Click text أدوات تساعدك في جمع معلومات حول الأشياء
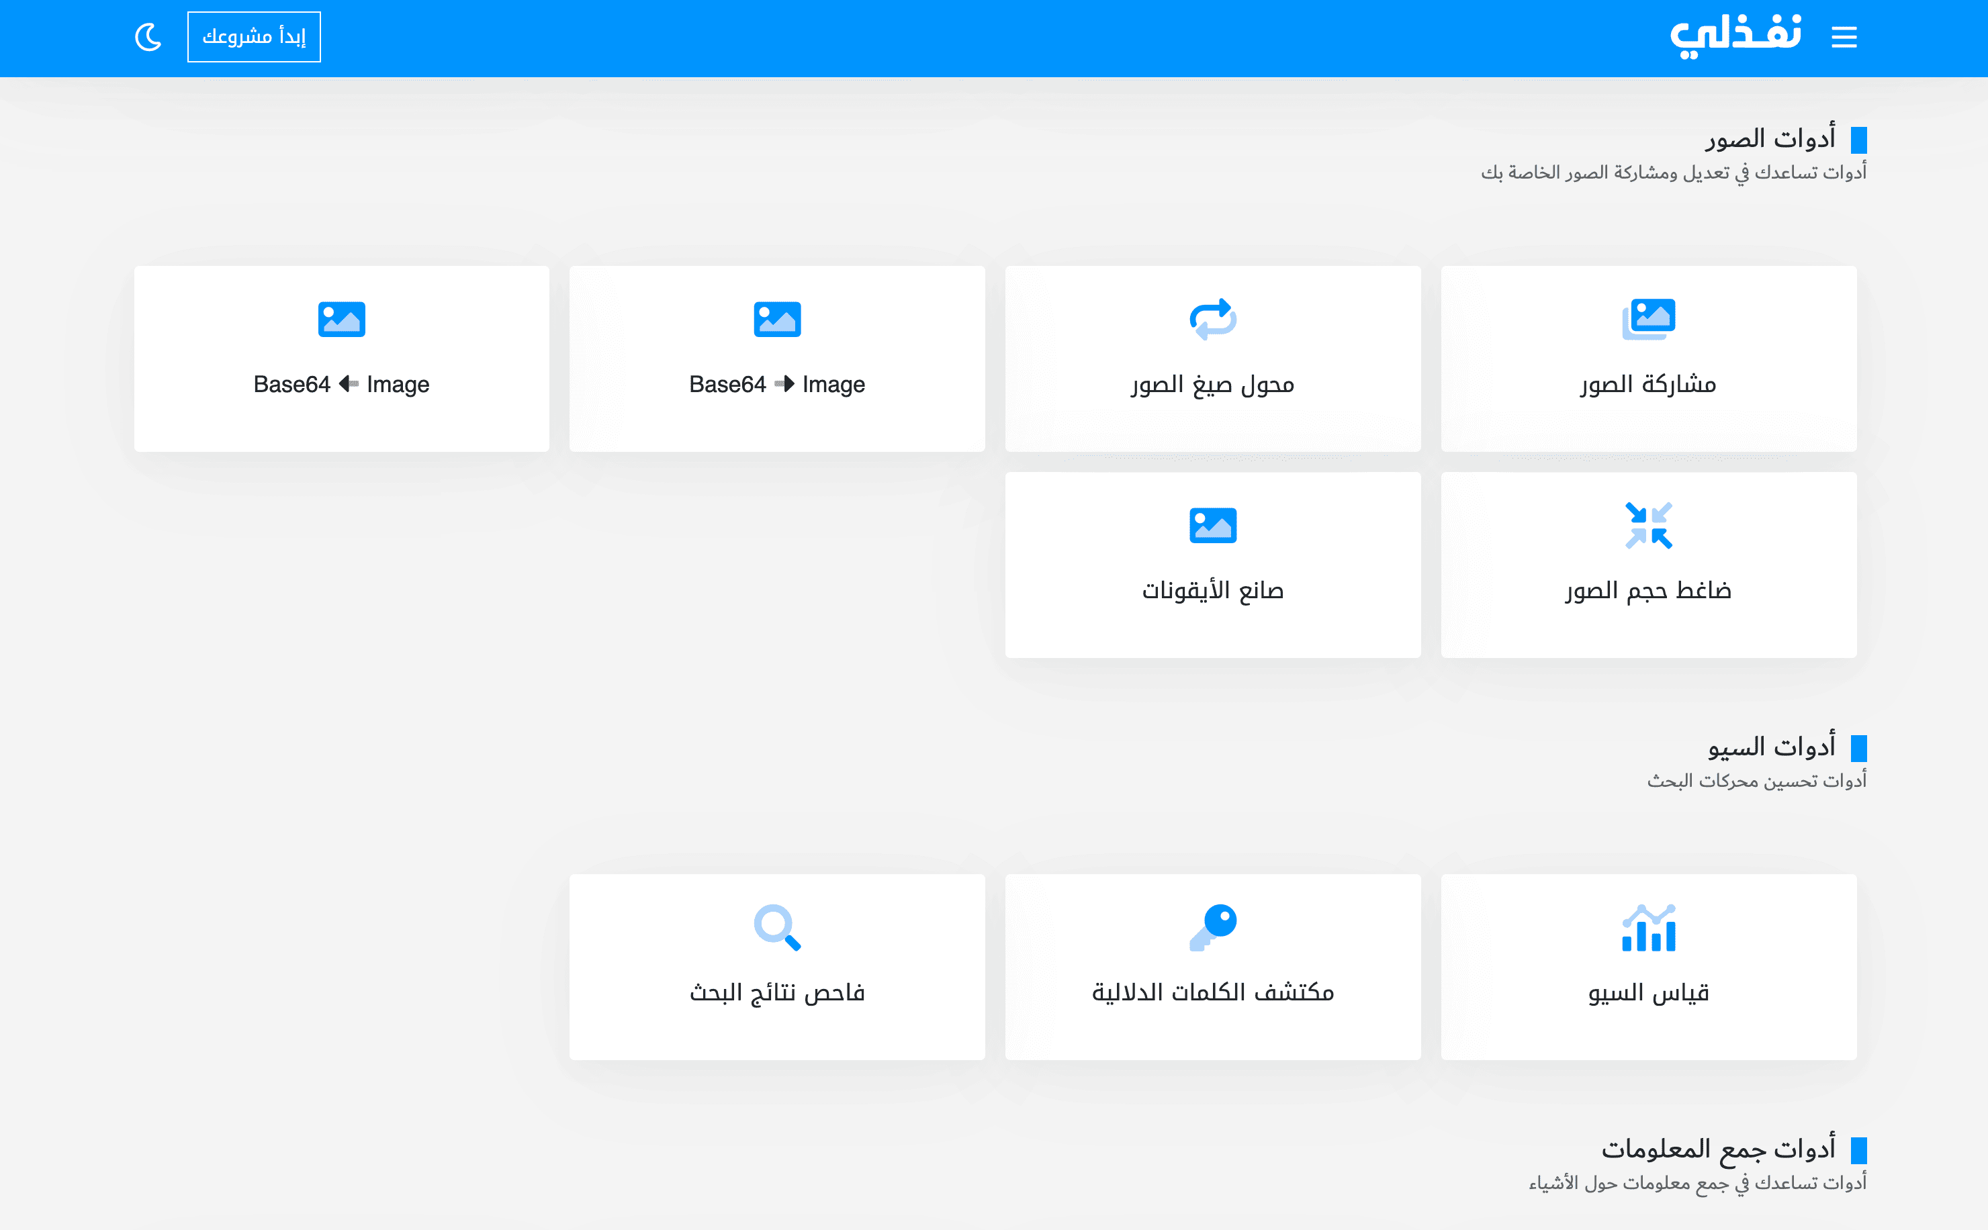The width and height of the screenshot is (1988, 1230). click(1697, 1183)
